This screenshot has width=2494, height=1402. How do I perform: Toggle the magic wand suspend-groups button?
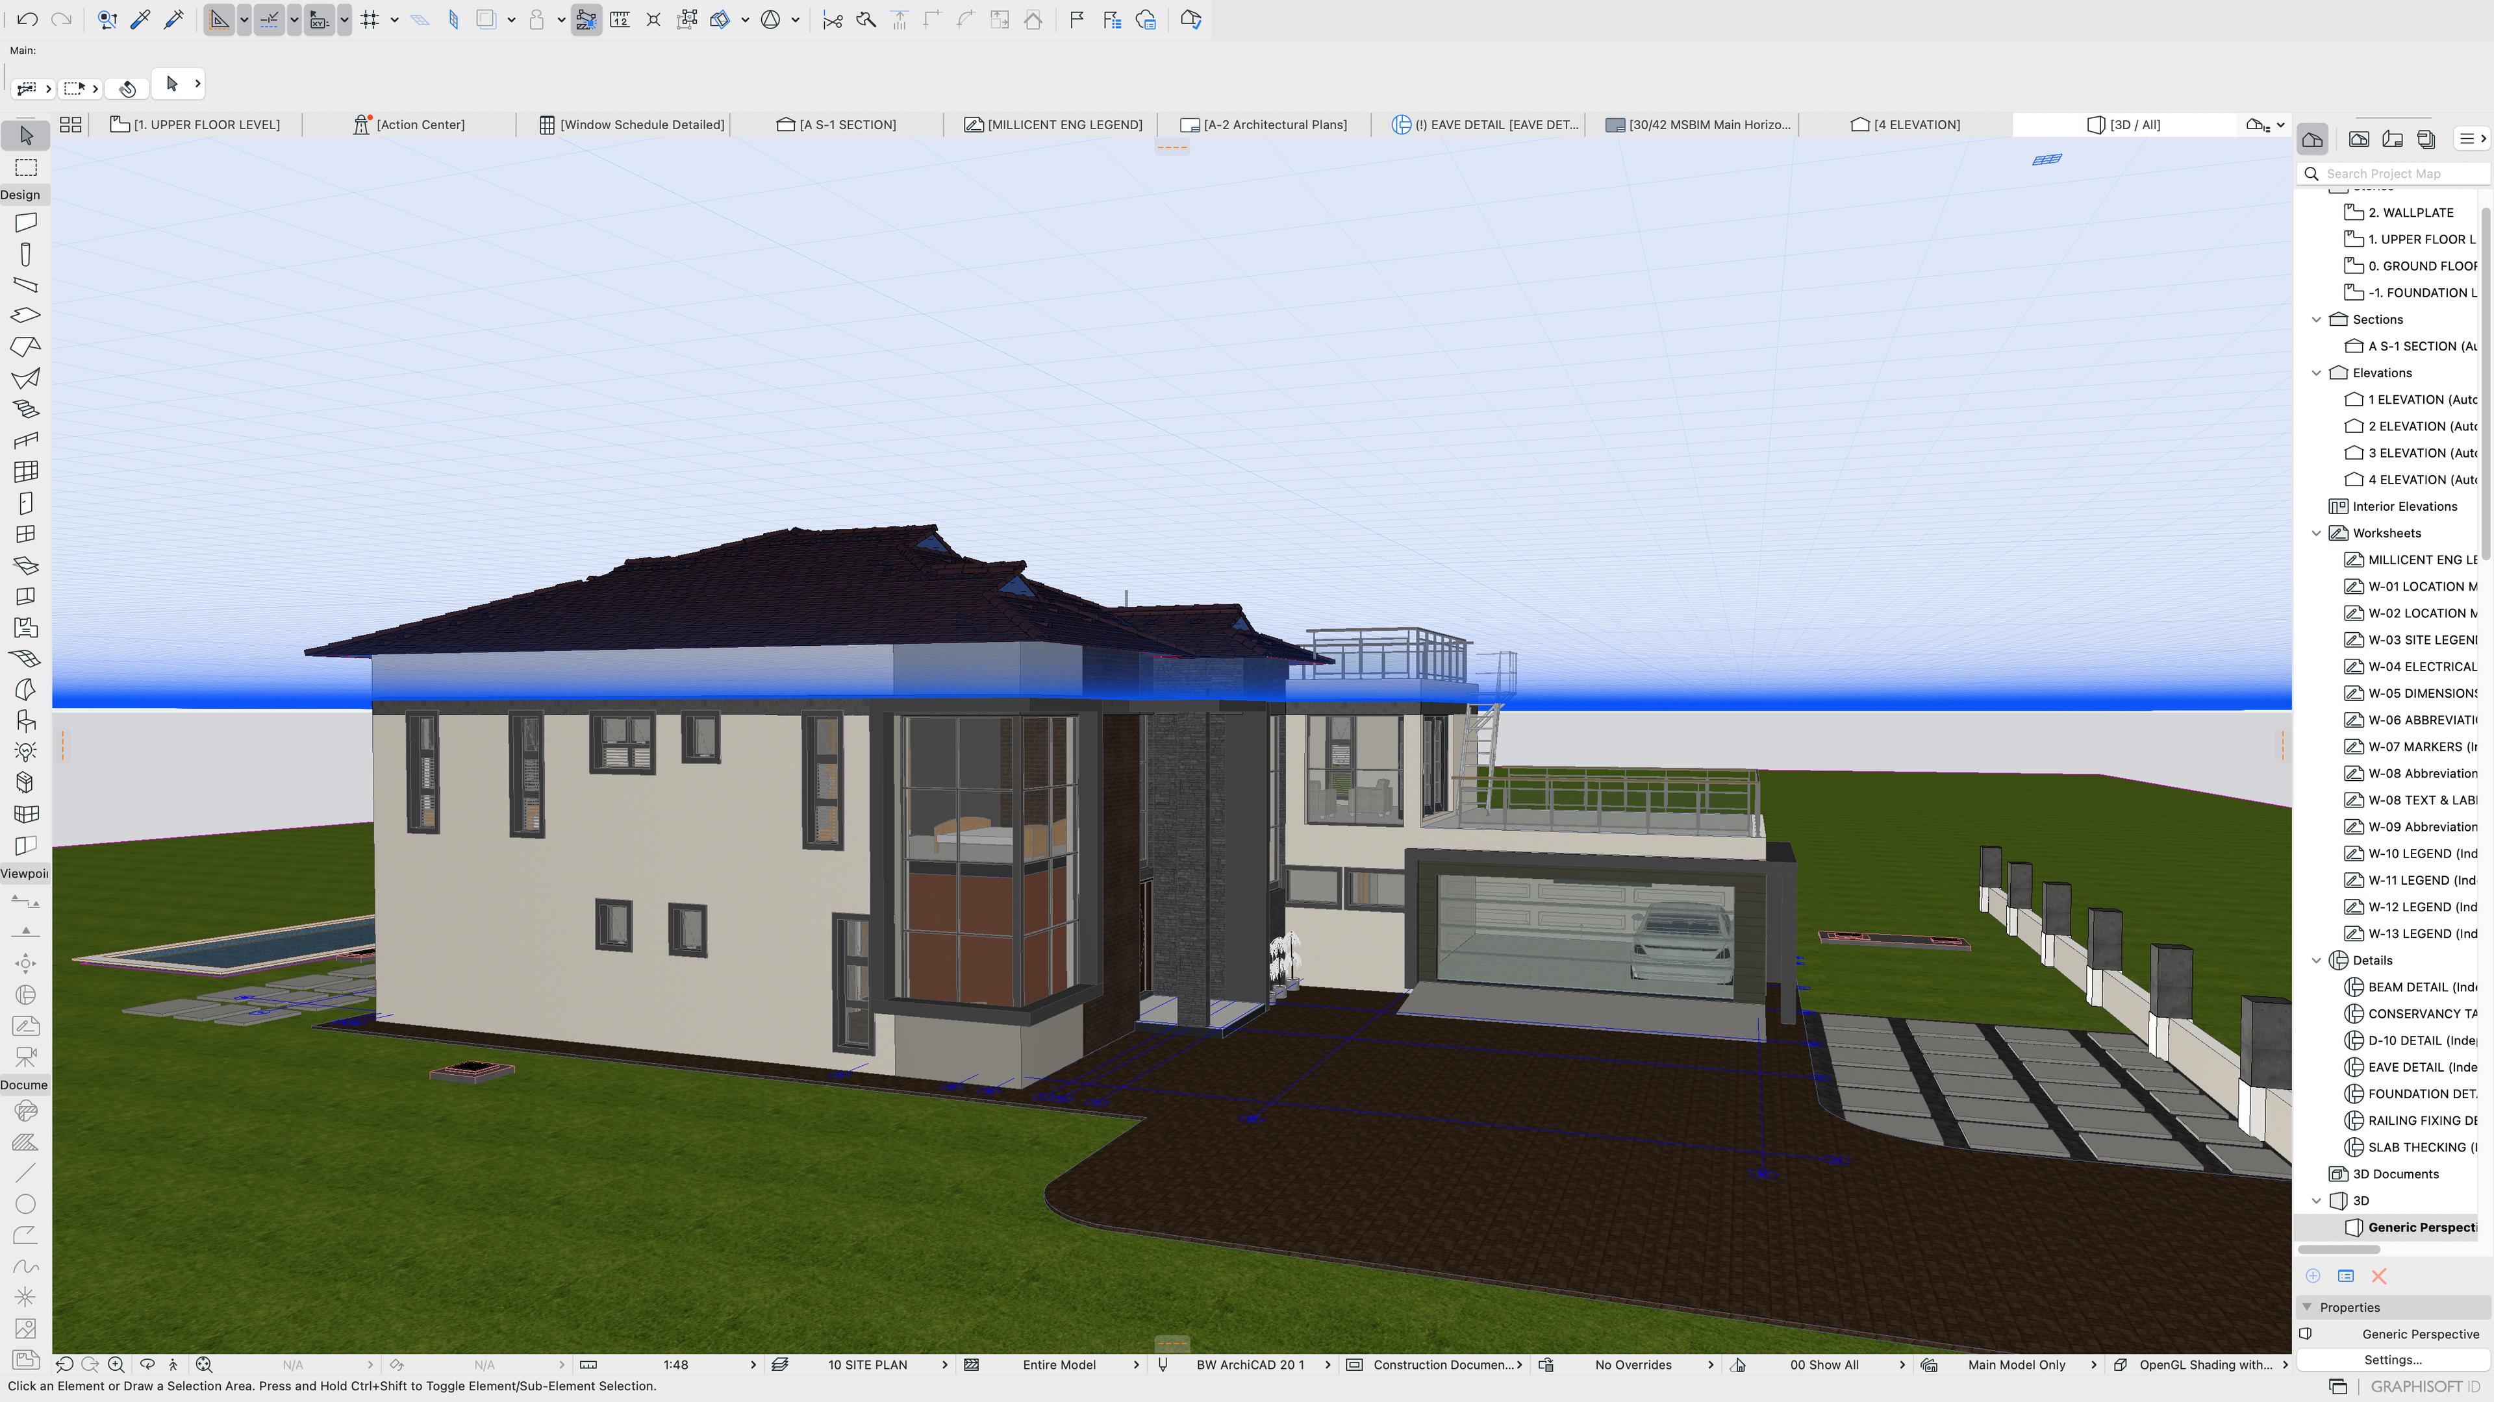586,19
